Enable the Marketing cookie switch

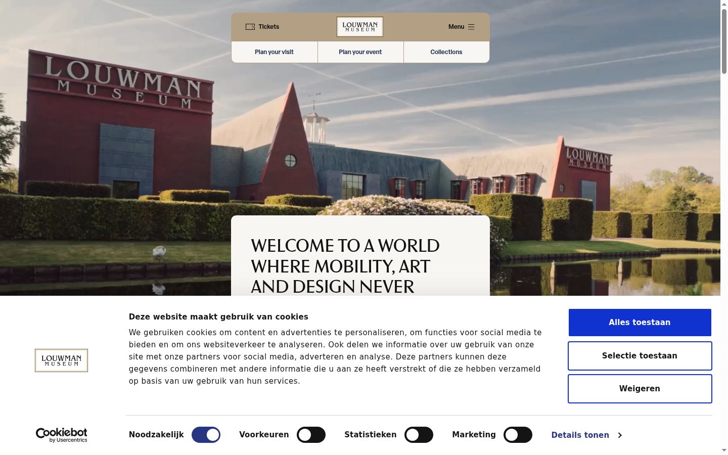tap(518, 435)
